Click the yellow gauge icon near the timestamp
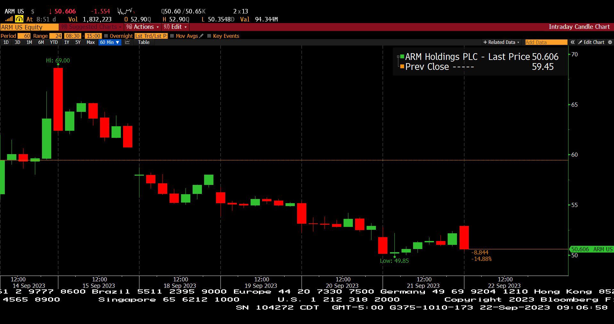Screen dimensions: 614x324 coord(19,19)
